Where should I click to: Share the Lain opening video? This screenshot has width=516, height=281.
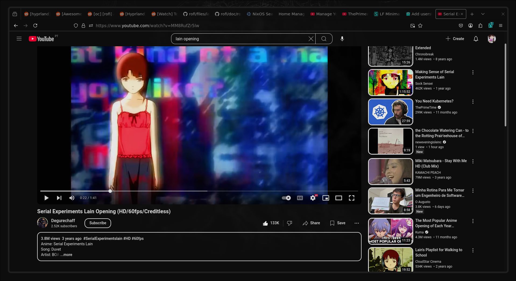(x=311, y=223)
